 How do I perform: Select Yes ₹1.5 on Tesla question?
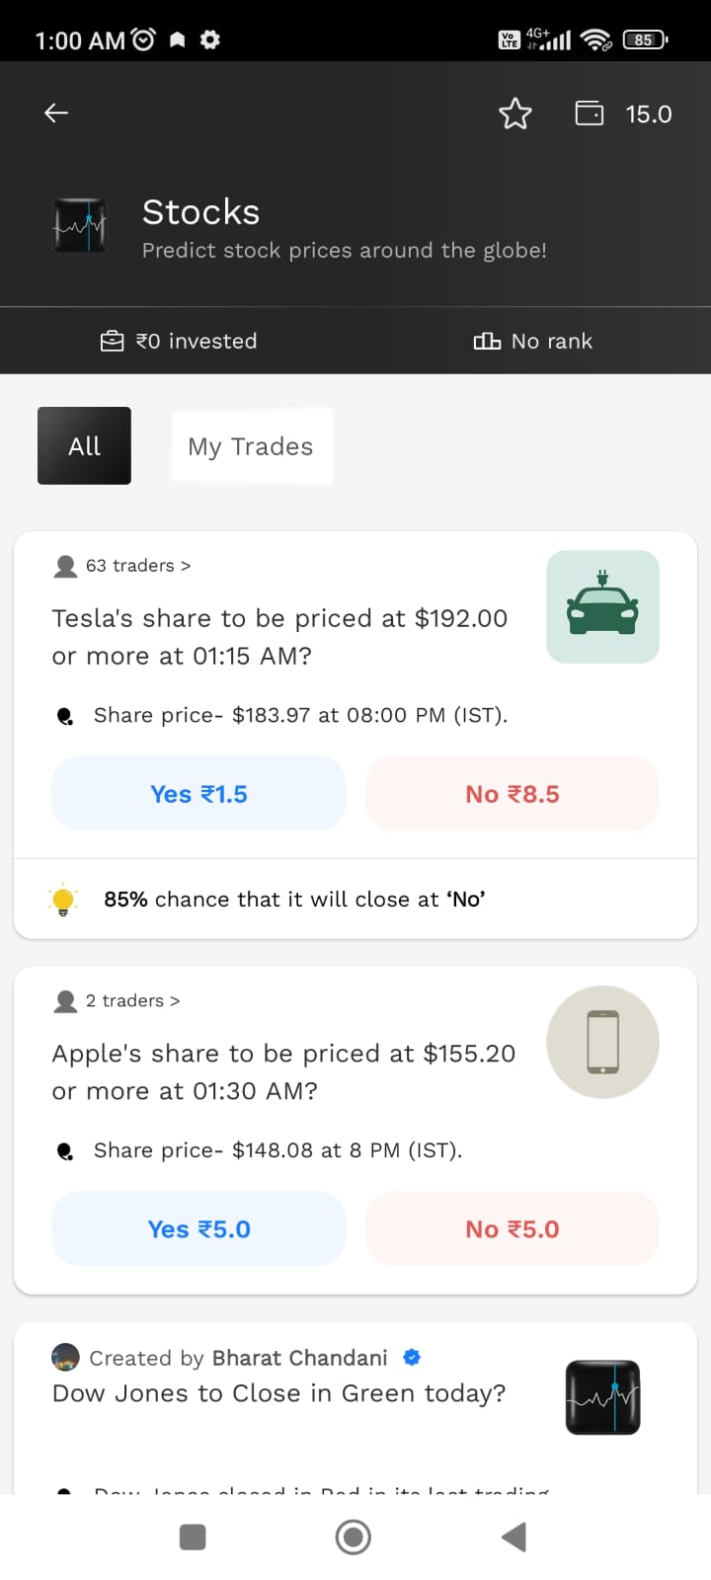pyautogui.click(x=198, y=794)
